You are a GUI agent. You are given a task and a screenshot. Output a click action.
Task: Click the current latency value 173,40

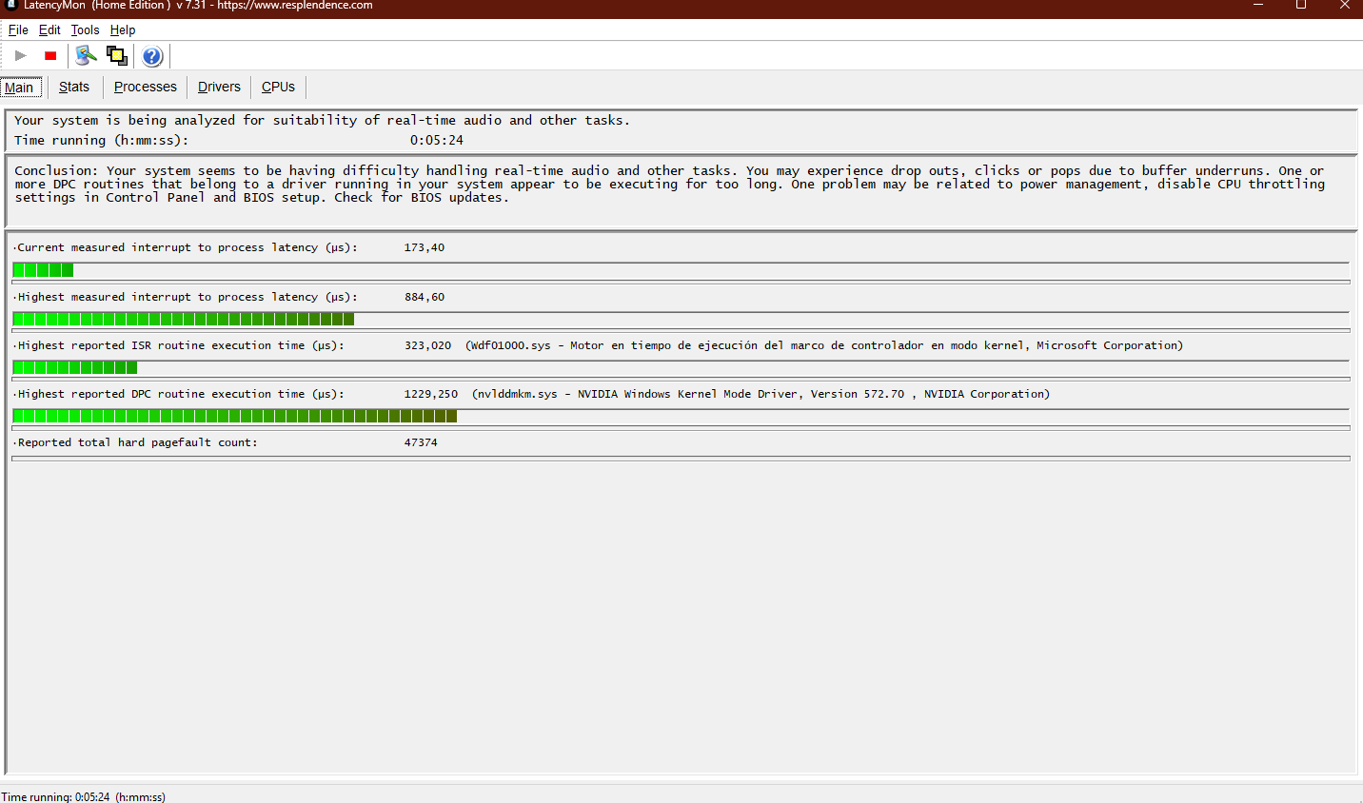coord(425,247)
